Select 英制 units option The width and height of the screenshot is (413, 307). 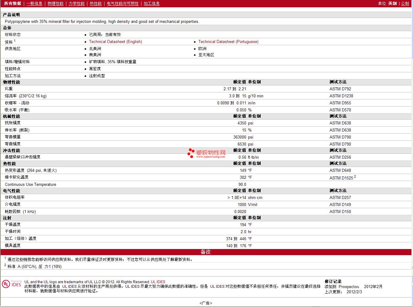click(x=393, y=3)
